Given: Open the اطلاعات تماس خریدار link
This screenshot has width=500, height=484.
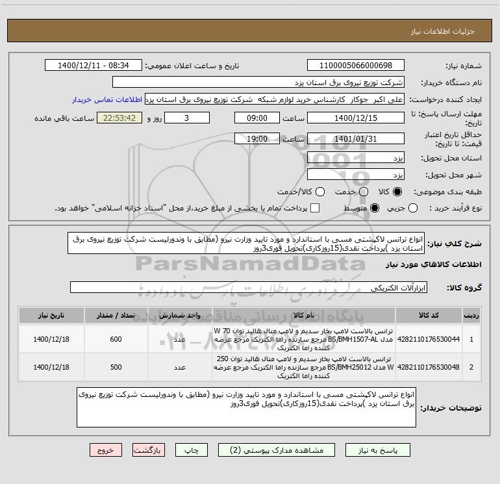Looking at the screenshot, I should [x=107, y=99].
